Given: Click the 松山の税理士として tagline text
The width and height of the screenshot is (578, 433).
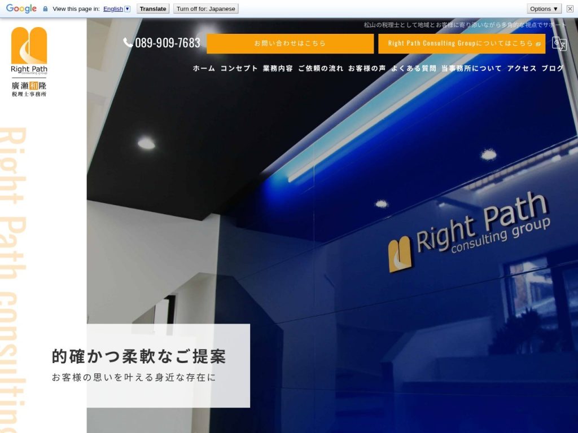Looking at the screenshot, I should (x=465, y=25).
